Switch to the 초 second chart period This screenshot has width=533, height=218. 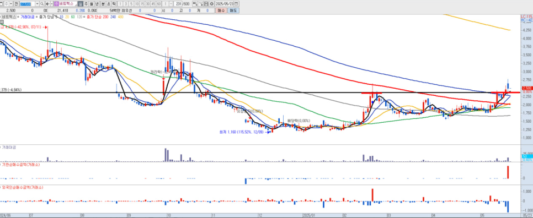(108, 4)
